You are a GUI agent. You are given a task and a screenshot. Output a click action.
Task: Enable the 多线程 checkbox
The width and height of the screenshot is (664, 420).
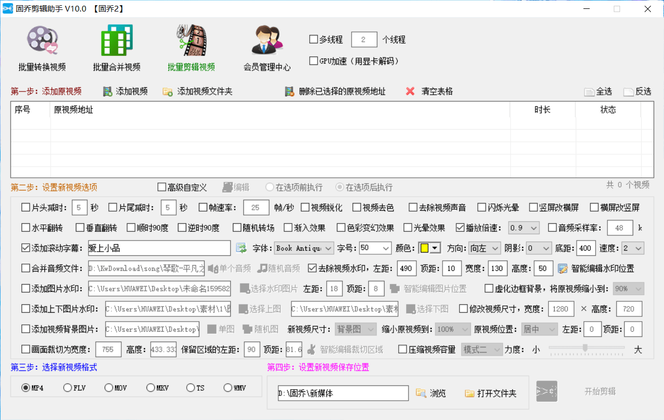[x=314, y=39]
